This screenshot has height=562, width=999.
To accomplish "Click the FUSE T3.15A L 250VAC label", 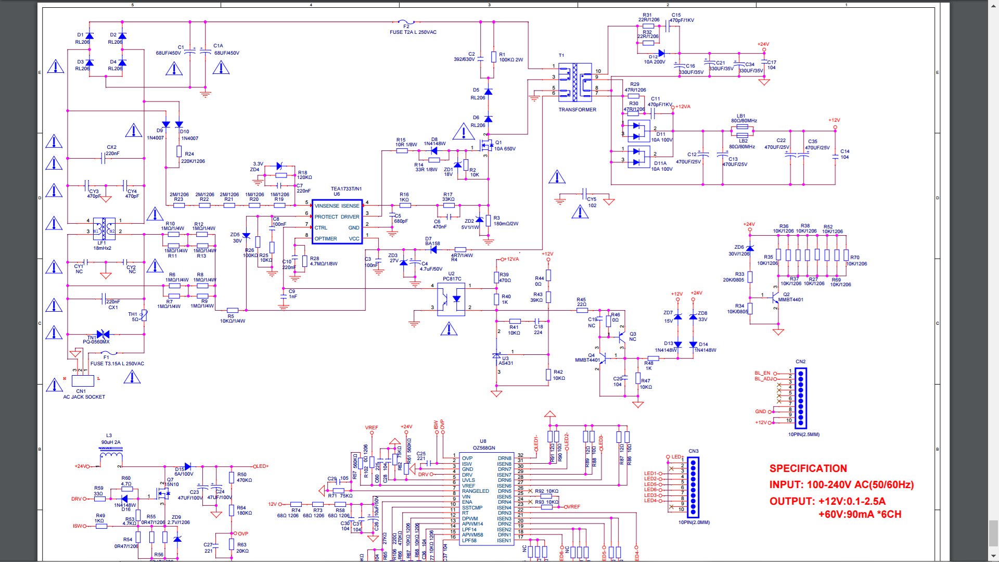I will [117, 364].
